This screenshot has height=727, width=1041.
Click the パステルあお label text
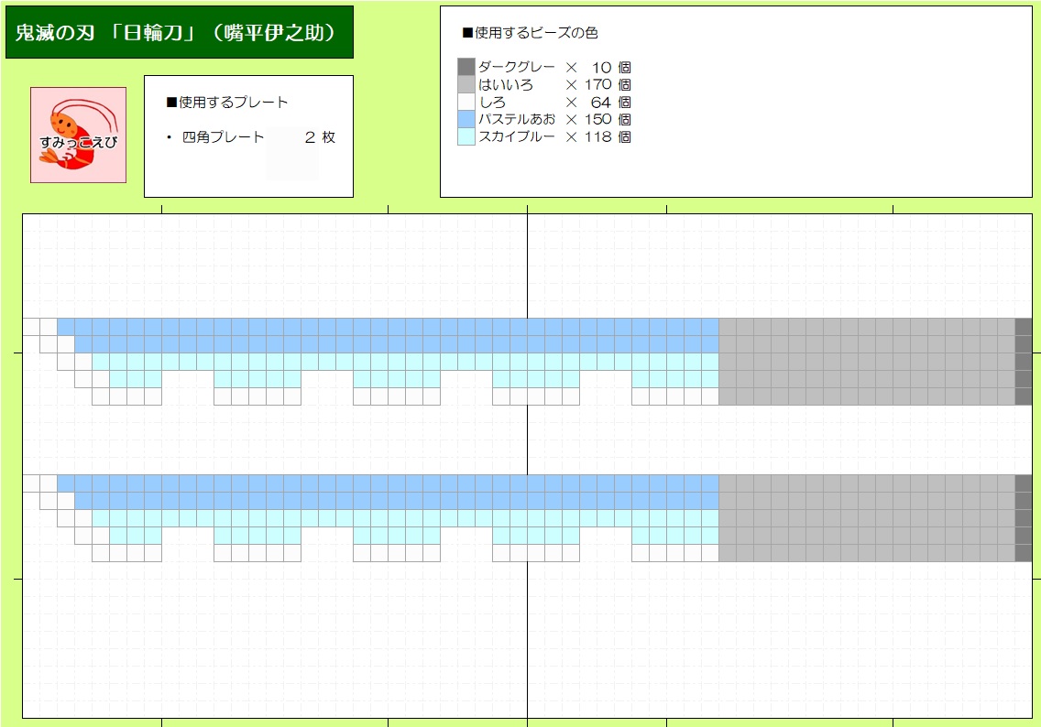[517, 119]
